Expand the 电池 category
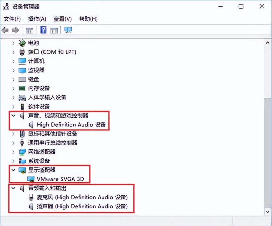Viewport: 272px width, 226px height. click(13, 43)
